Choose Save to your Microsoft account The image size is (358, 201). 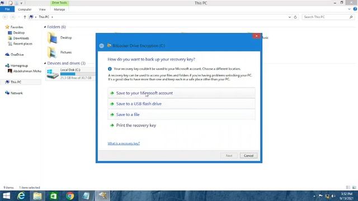(x=181, y=93)
